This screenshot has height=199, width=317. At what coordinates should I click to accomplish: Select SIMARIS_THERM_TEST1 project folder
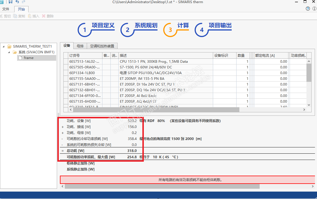coord(32,46)
